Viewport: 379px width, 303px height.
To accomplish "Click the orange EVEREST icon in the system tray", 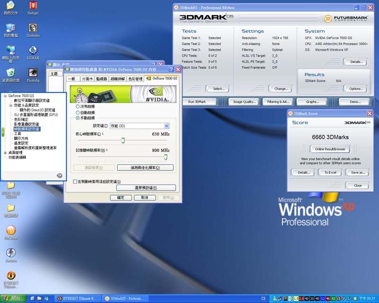I will click(x=339, y=299).
